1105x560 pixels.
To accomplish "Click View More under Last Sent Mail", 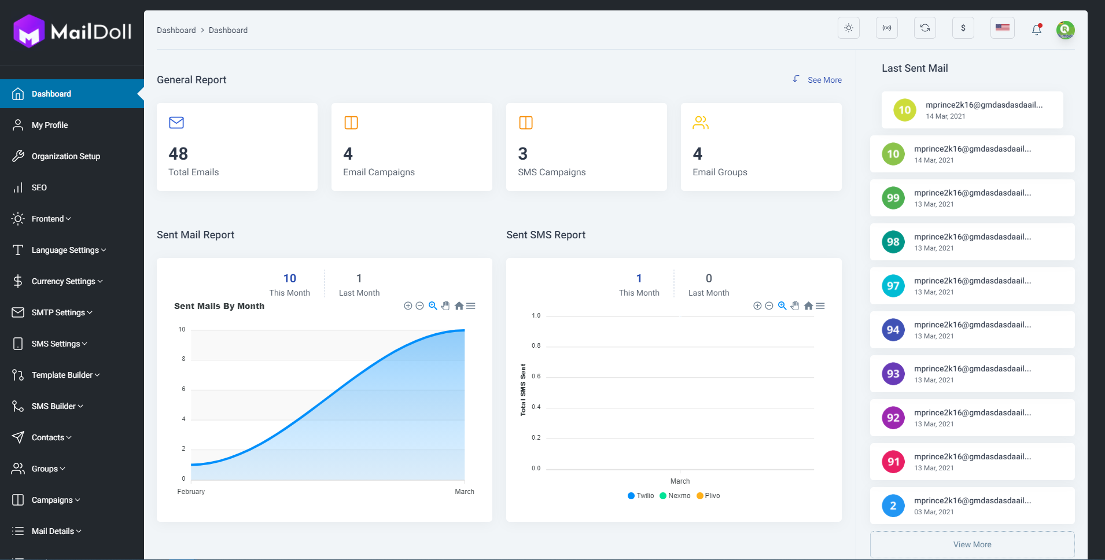I will pyautogui.click(x=972, y=544).
